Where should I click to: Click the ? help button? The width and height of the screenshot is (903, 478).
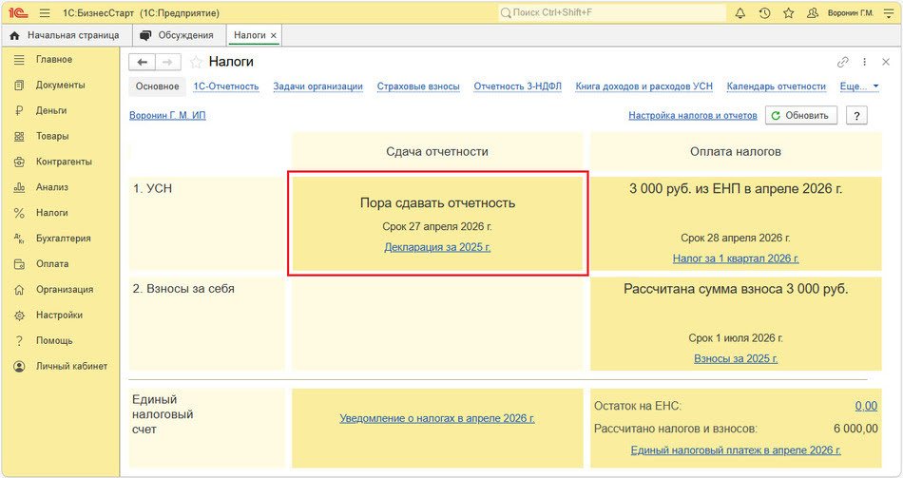857,115
